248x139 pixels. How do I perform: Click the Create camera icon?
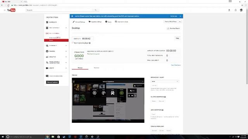pos(47,68)
